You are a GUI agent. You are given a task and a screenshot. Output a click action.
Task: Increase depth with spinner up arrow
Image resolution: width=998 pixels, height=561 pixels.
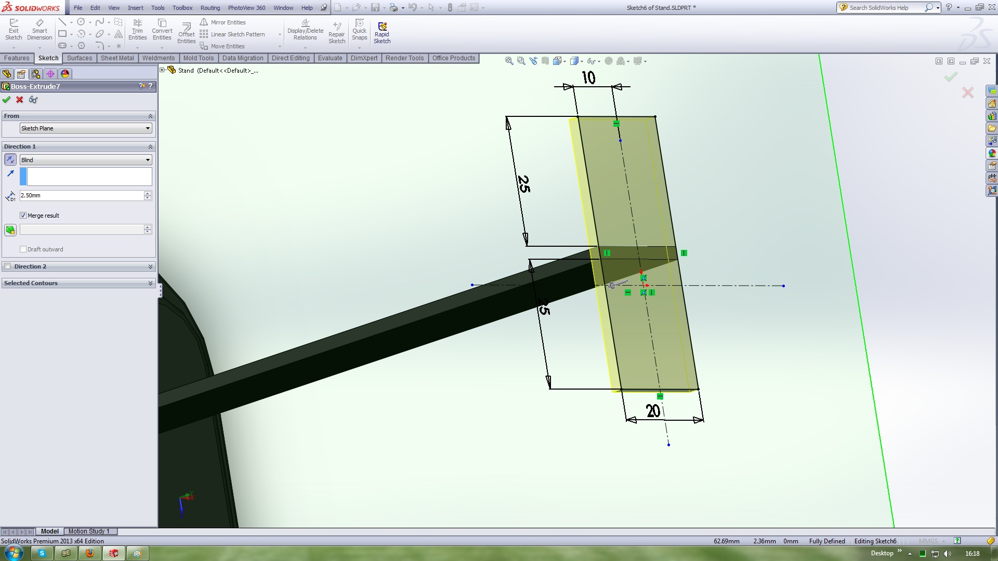point(148,193)
